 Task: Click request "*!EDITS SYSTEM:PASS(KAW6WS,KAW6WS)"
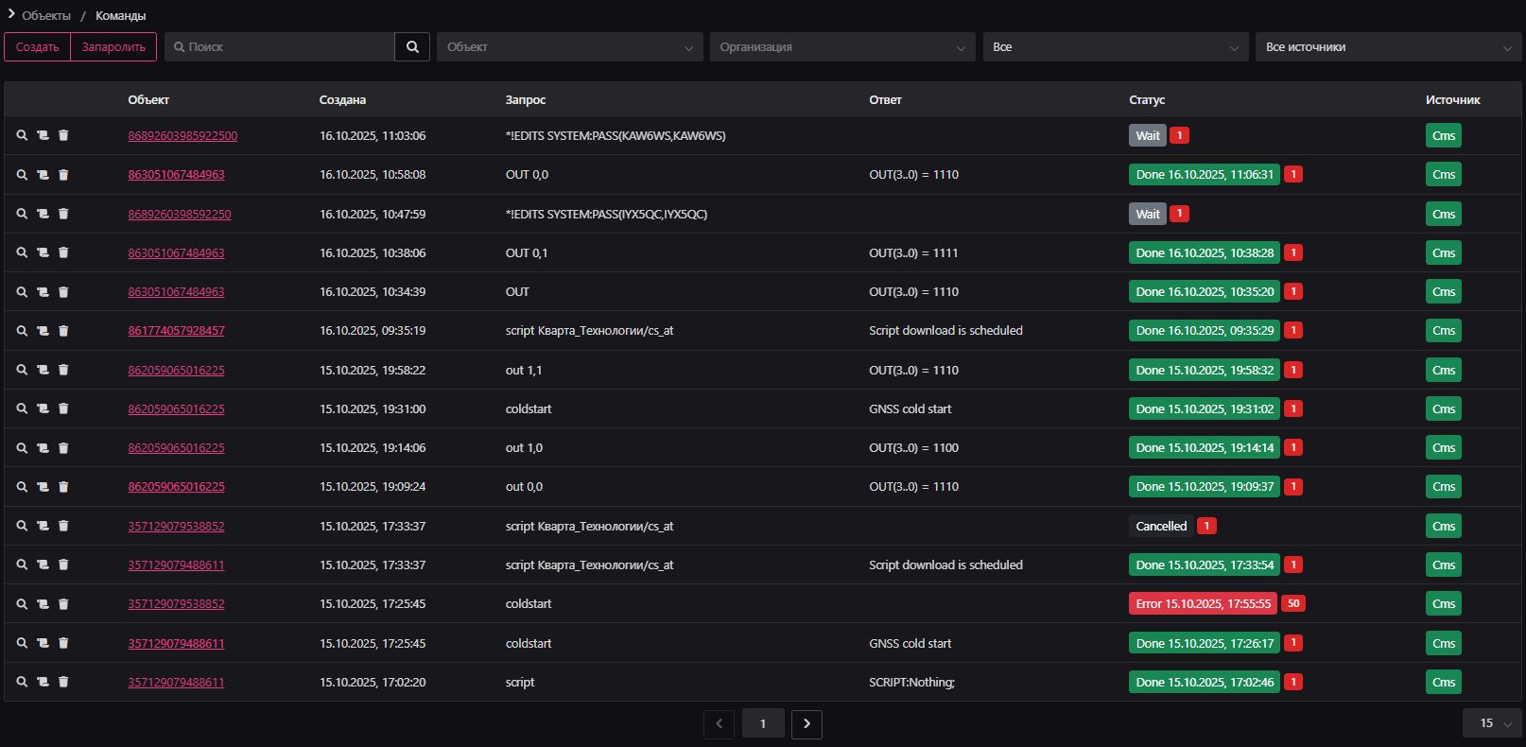click(x=616, y=135)
